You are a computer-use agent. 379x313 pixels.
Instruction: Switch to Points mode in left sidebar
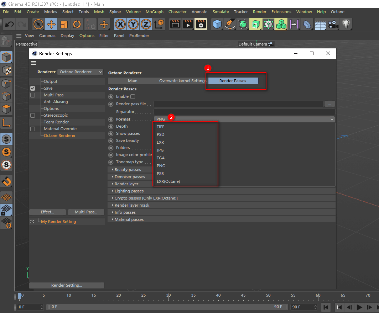tap(6, 84)
